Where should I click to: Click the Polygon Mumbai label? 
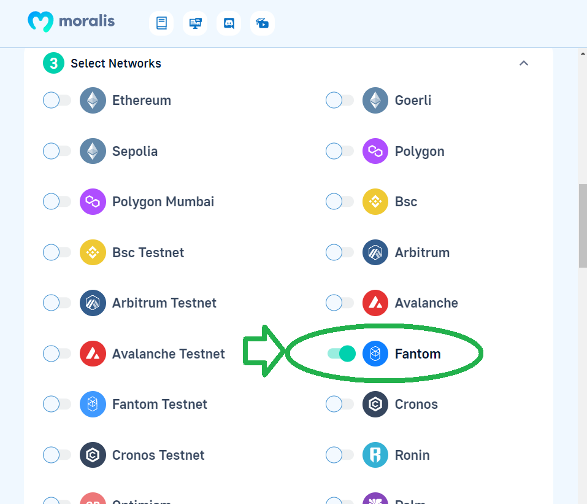pos(163,201)
